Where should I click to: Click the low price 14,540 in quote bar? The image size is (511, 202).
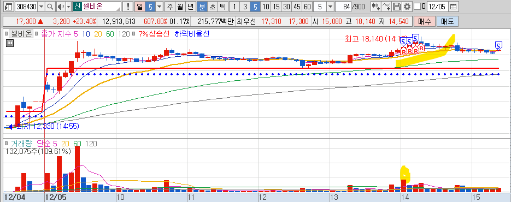(x=398, y=22)
